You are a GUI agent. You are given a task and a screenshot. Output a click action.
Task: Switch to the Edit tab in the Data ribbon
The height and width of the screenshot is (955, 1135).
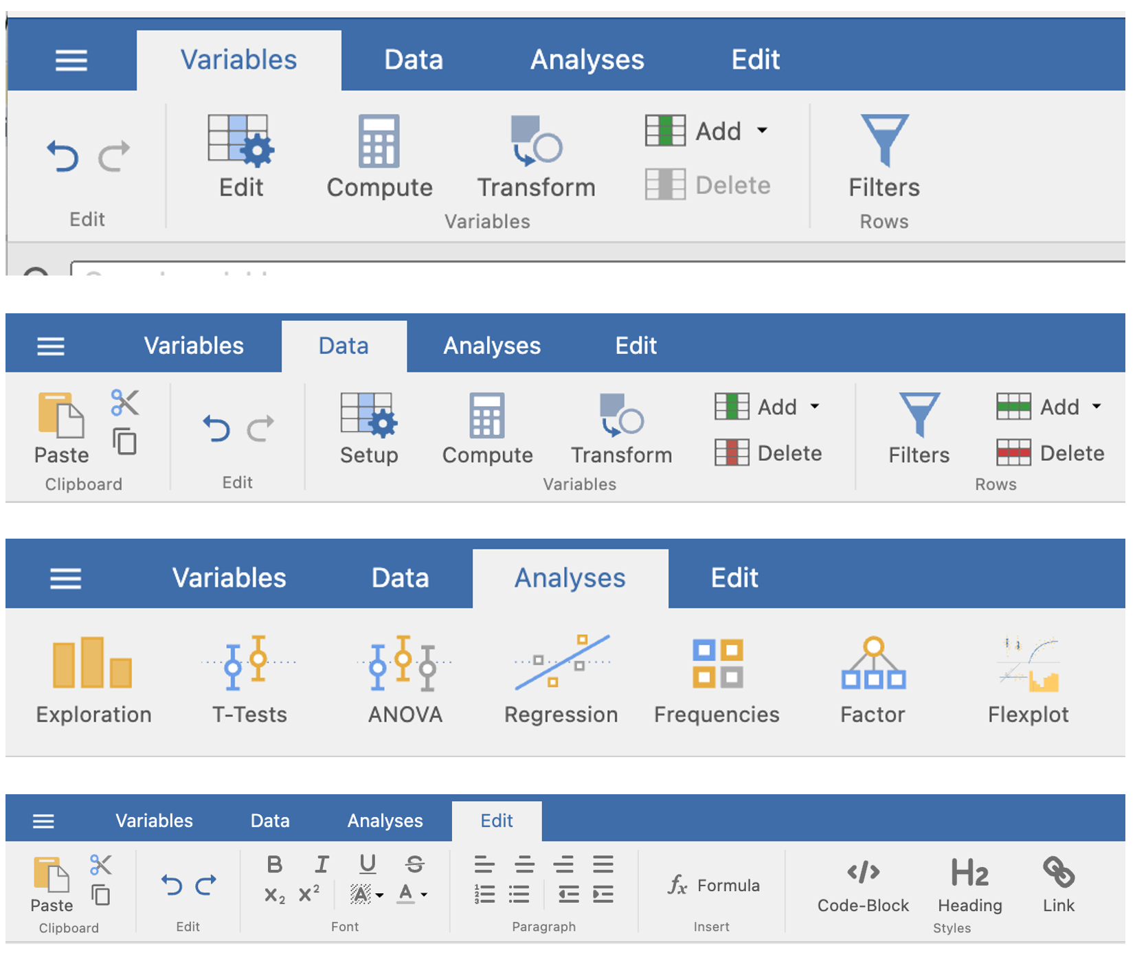[x=636, y=346]
